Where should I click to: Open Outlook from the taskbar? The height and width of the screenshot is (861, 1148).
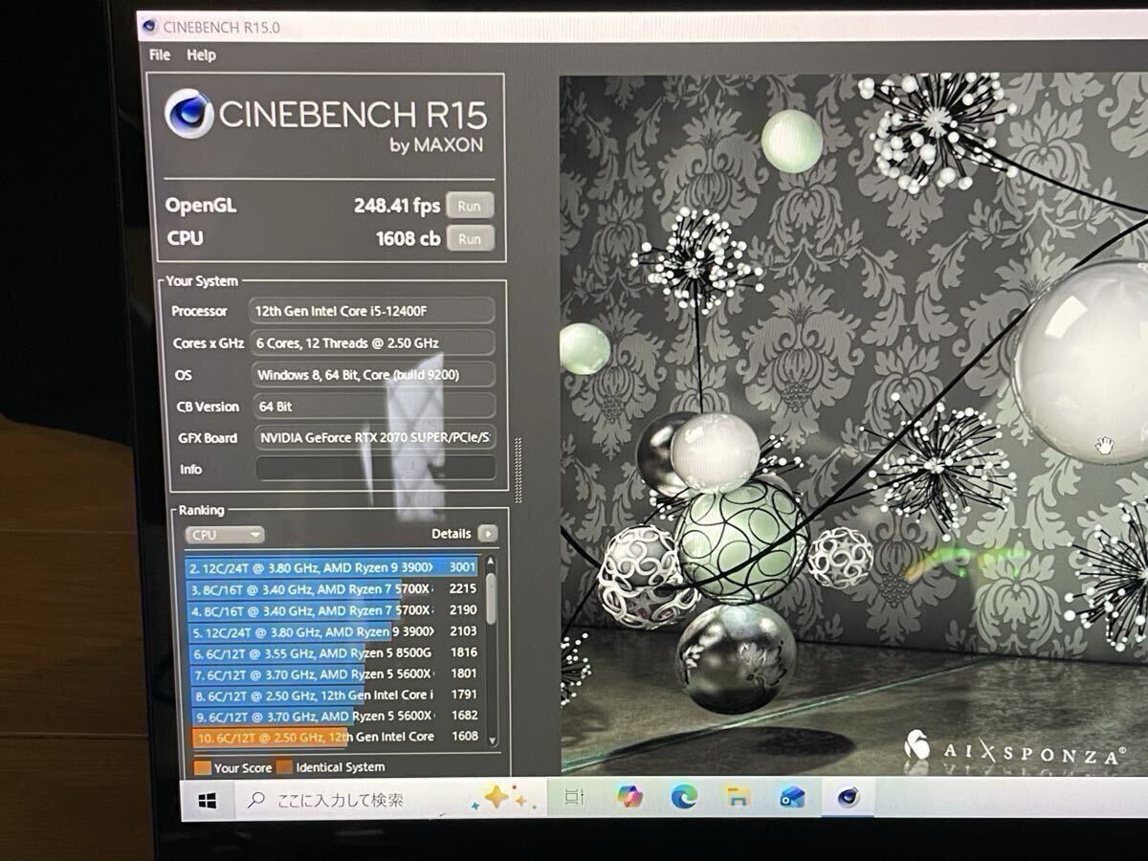coord(792,797)
